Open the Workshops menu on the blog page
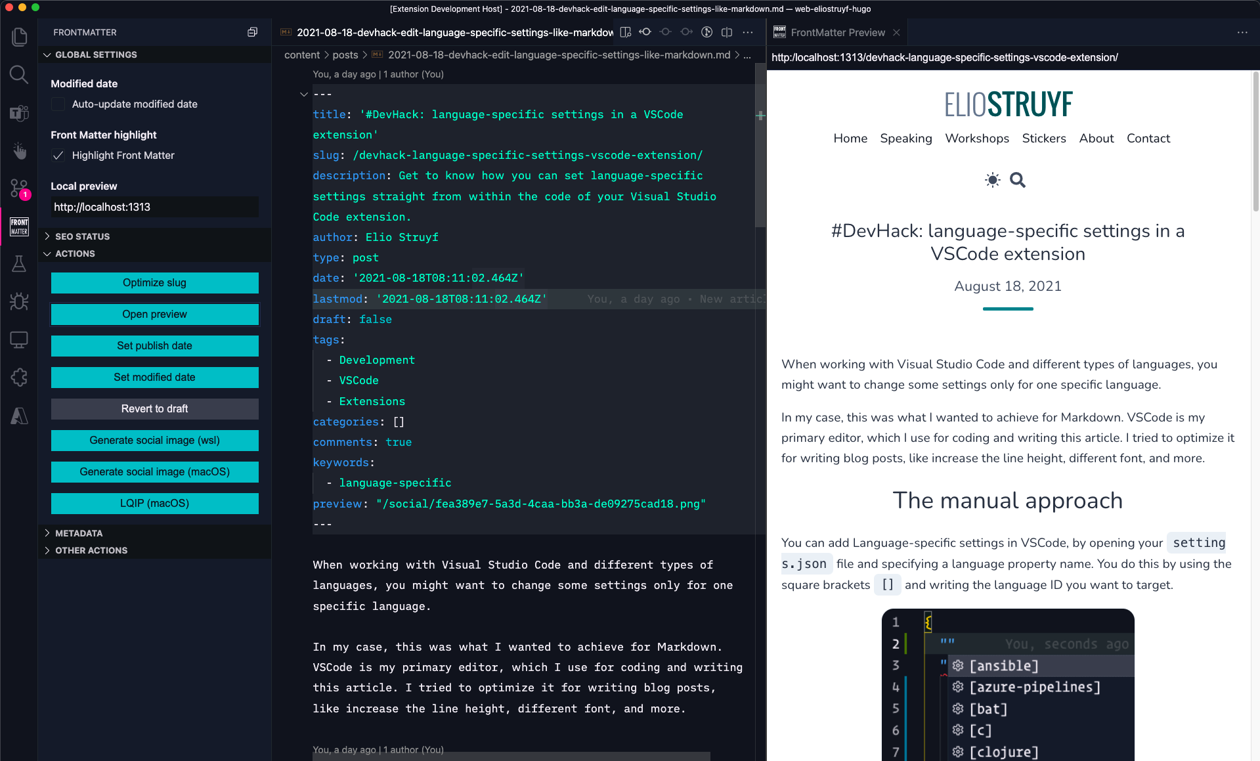 (x=977, y=139)
